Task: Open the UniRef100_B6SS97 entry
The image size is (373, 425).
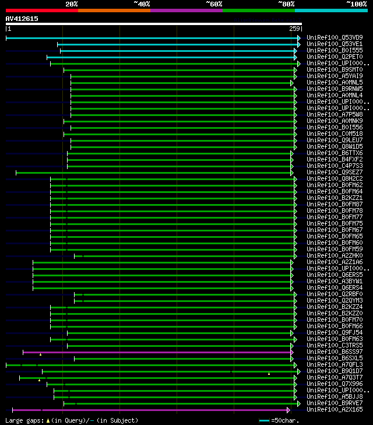Action: 335,352
